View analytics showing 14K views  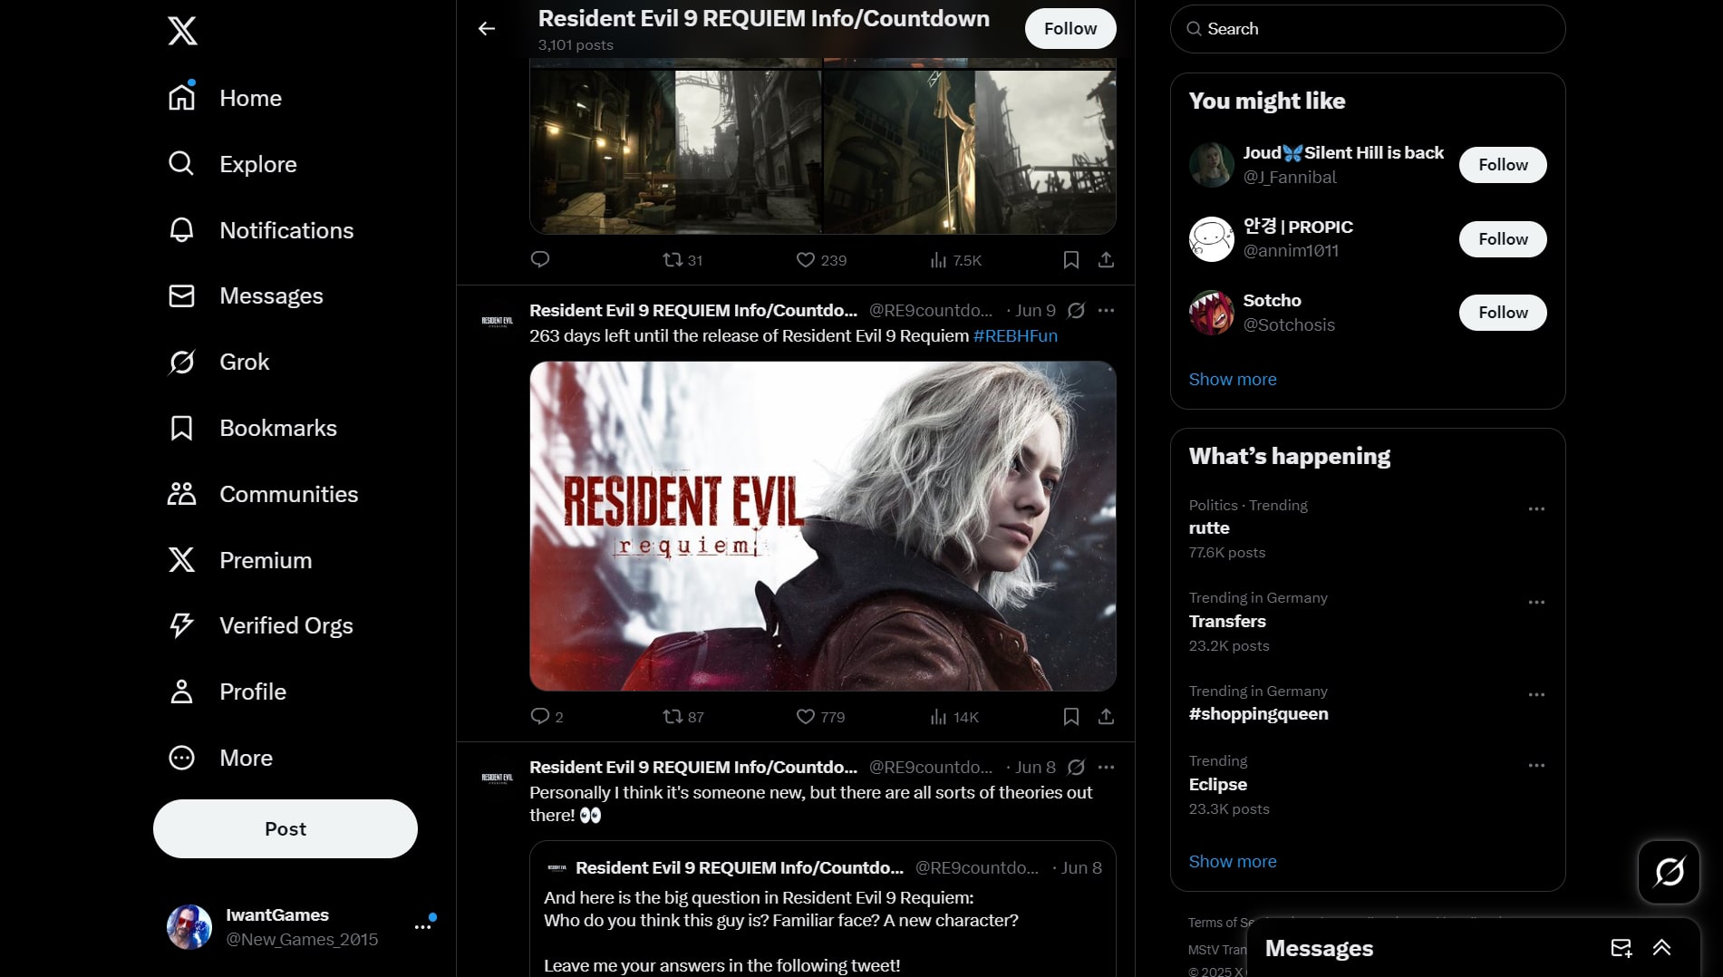[x=954, y=717]
